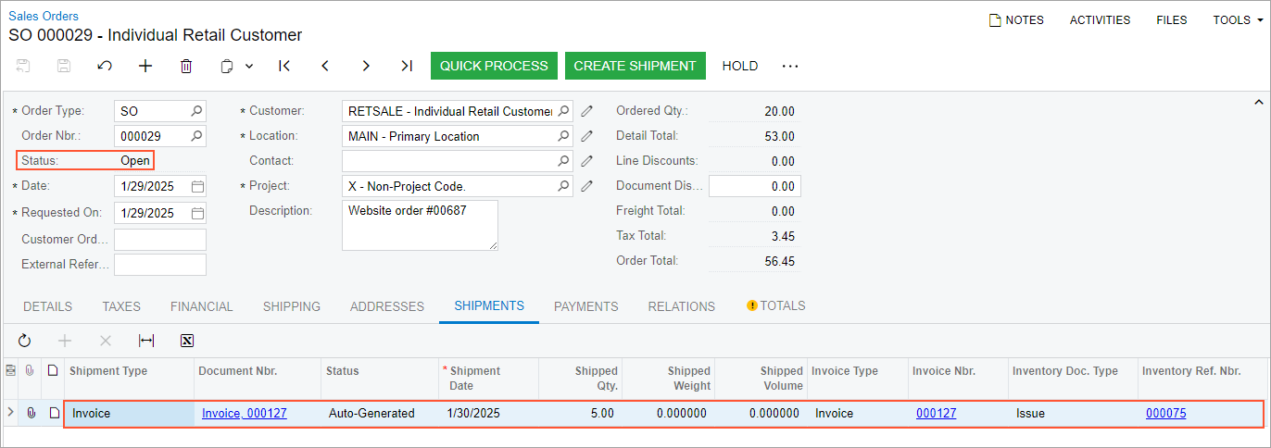Edit Customer with the pencil icon
This screenshot has height=448, width=1271.
click(586, 111)
